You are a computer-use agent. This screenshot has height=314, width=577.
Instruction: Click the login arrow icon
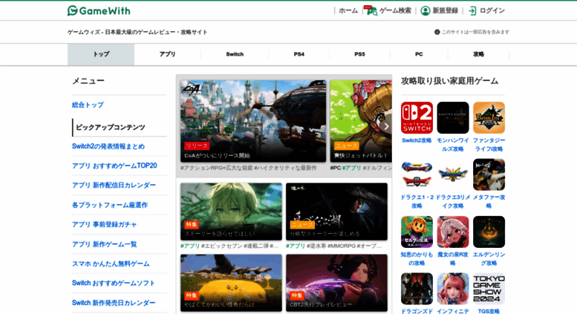click(472, 10)
